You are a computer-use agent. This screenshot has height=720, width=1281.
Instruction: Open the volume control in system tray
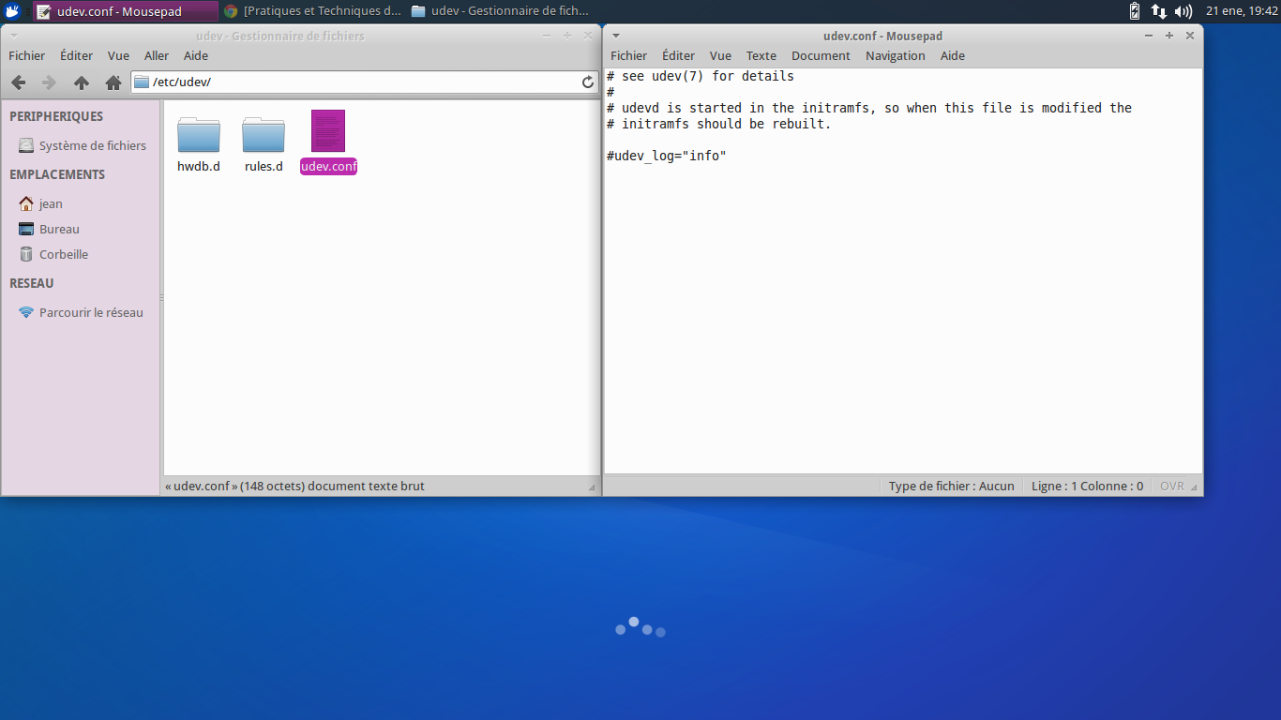tap(1183, 11)
